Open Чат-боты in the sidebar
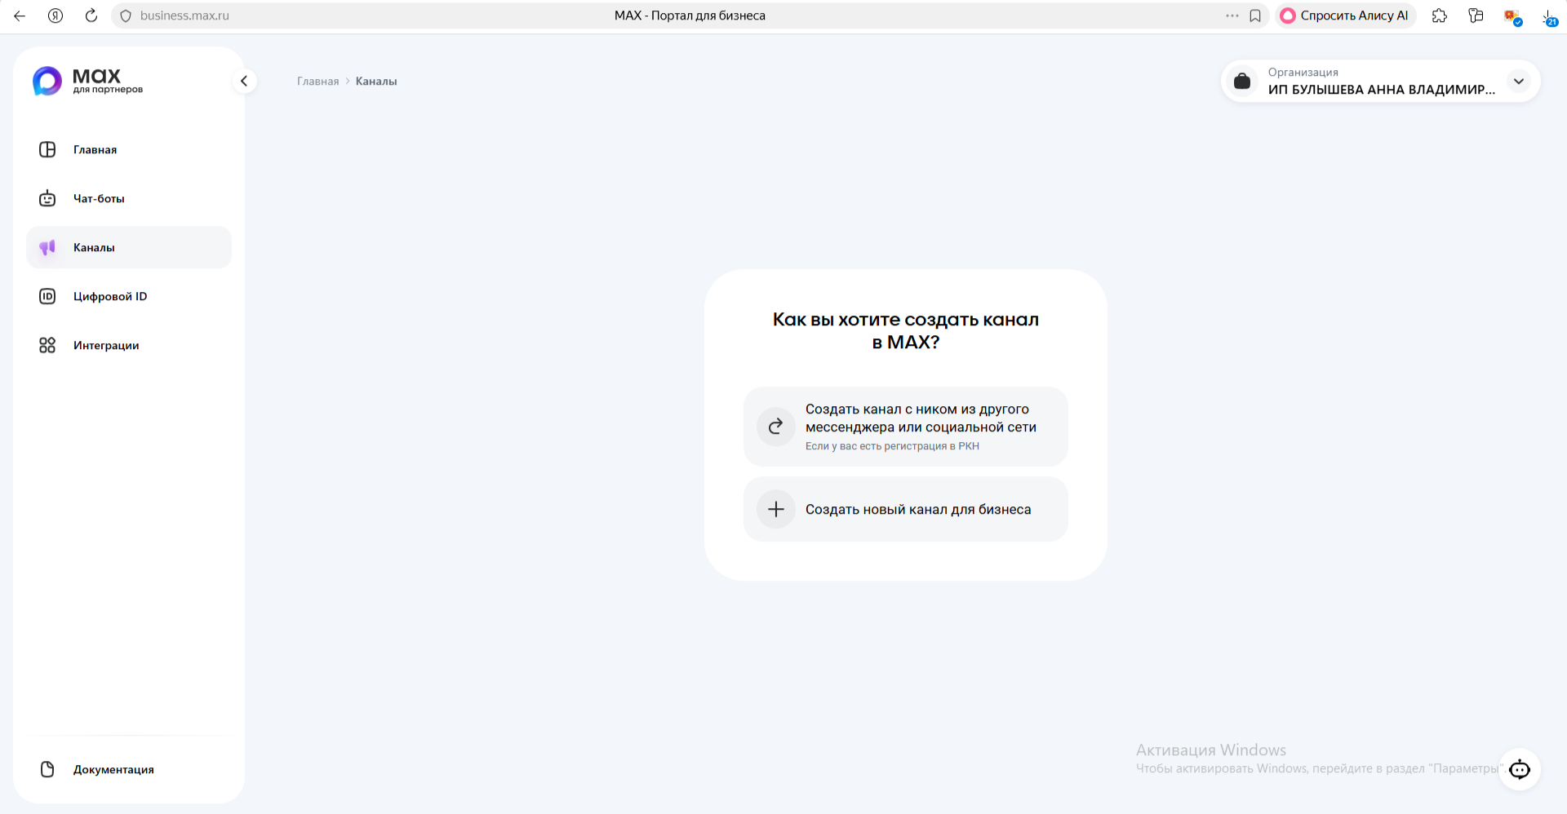The width and height of the screenshot is (1567, 814). 129,198
